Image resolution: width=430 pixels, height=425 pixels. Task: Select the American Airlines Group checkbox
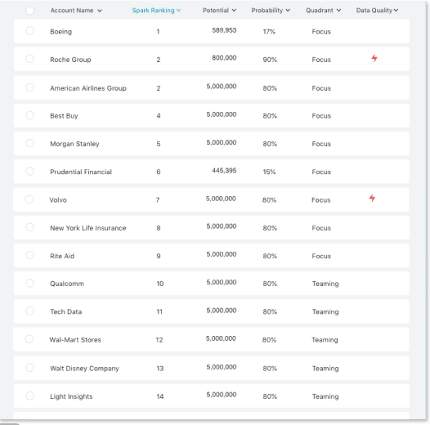(x=30, y=87)
